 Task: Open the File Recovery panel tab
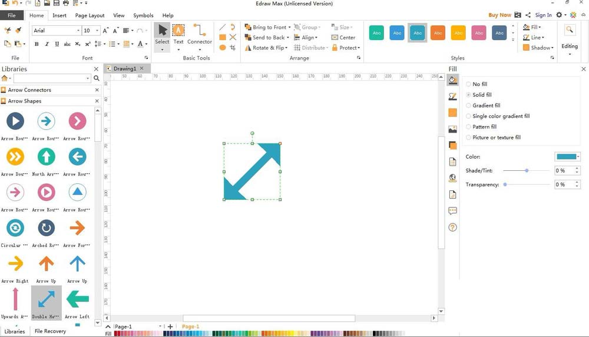tap(50, 331)
